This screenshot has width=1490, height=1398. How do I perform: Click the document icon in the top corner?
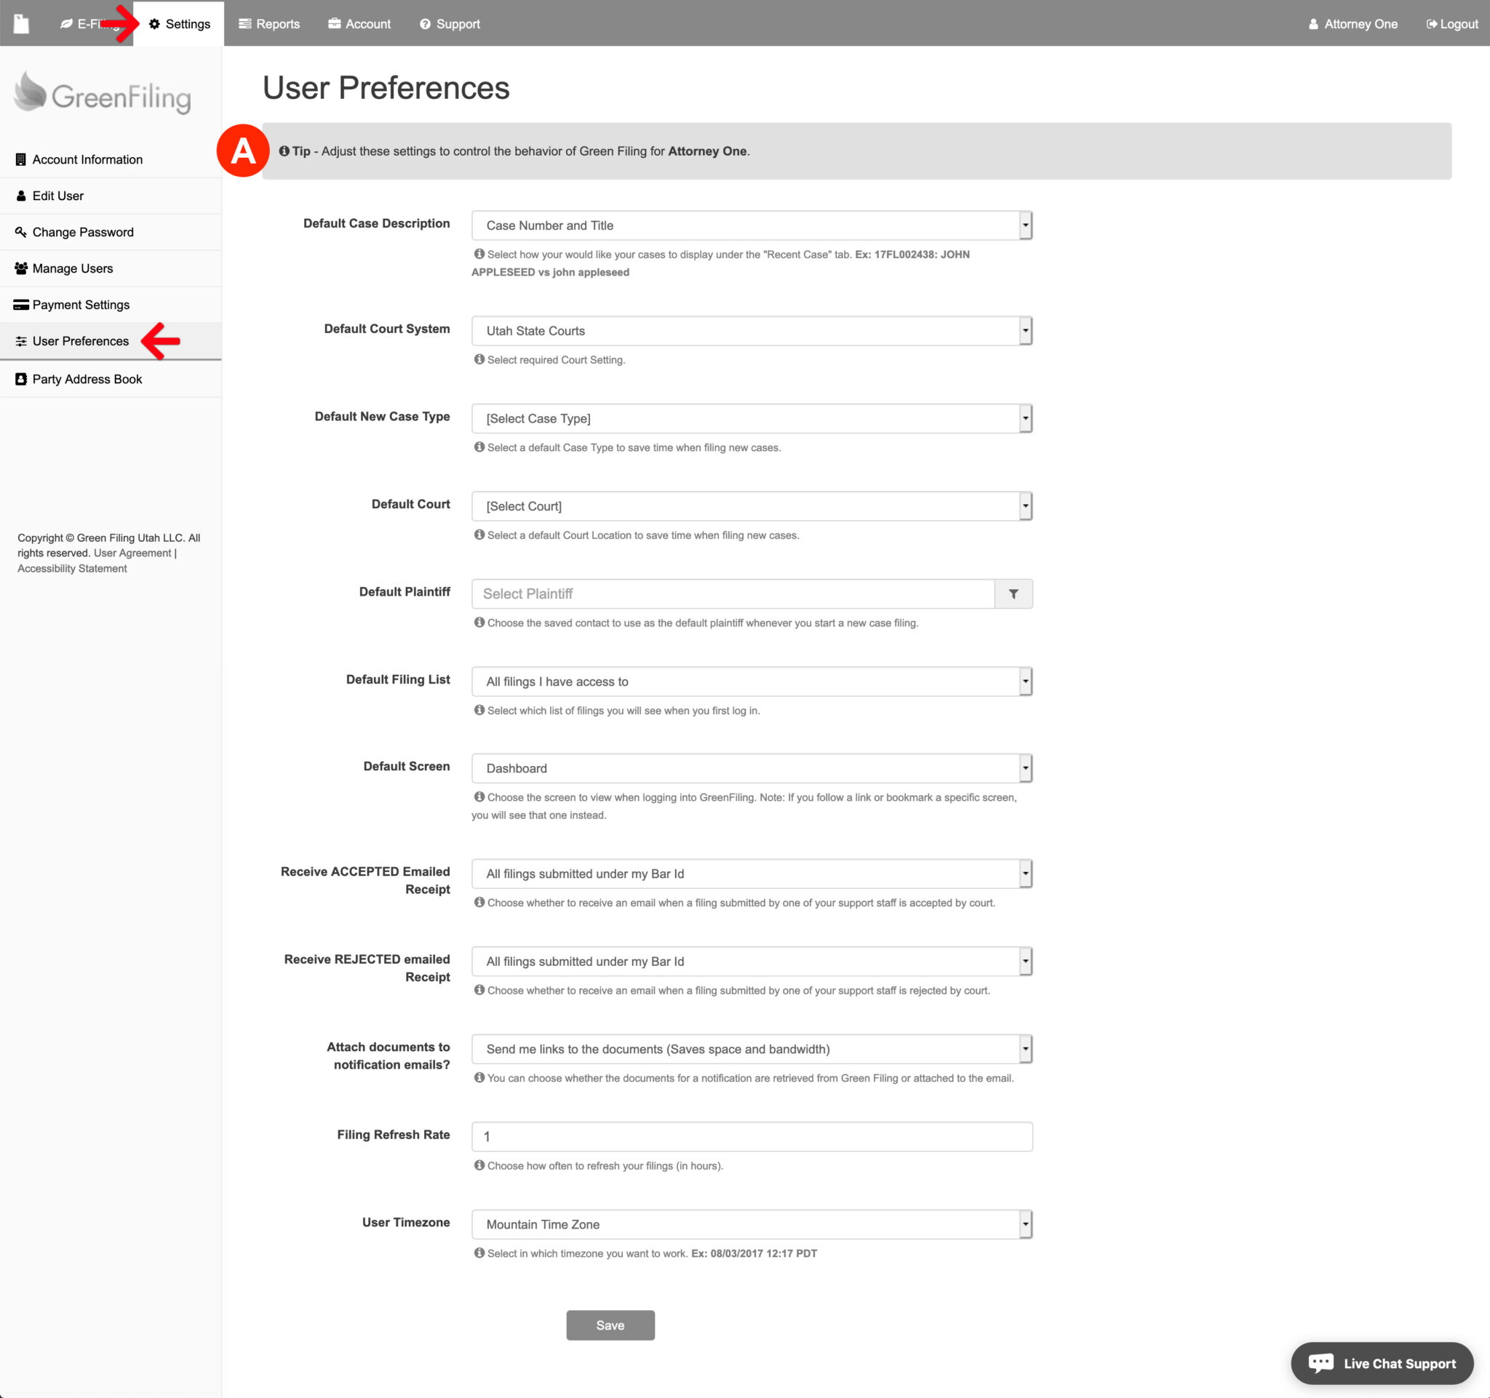point(22,23)
